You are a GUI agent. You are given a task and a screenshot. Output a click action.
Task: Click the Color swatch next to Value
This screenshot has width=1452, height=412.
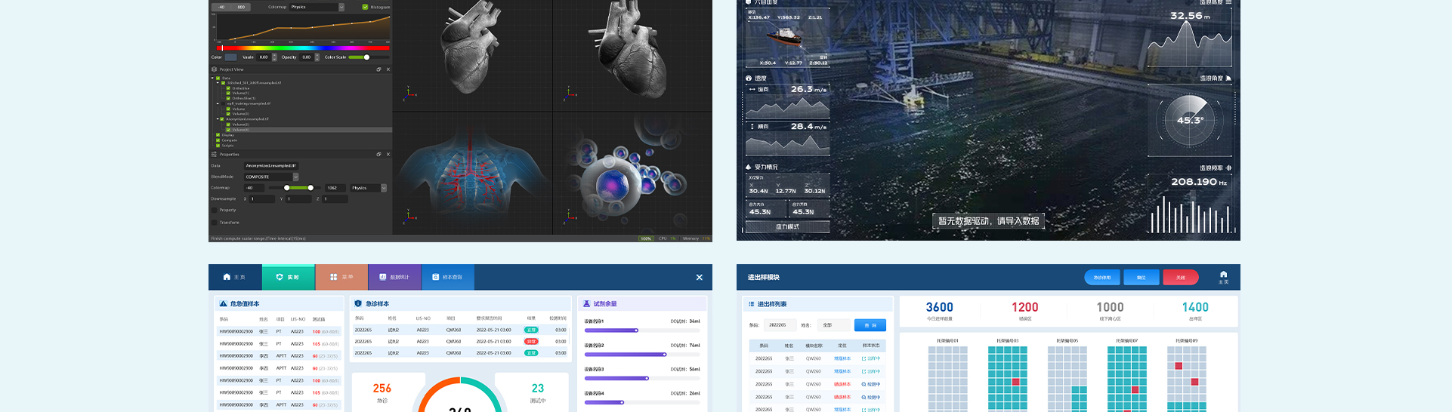(x=231, y=57)
